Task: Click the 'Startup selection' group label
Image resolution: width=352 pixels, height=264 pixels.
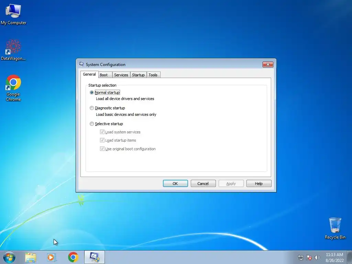Action: pyautogui.click(x=102, y=85)
